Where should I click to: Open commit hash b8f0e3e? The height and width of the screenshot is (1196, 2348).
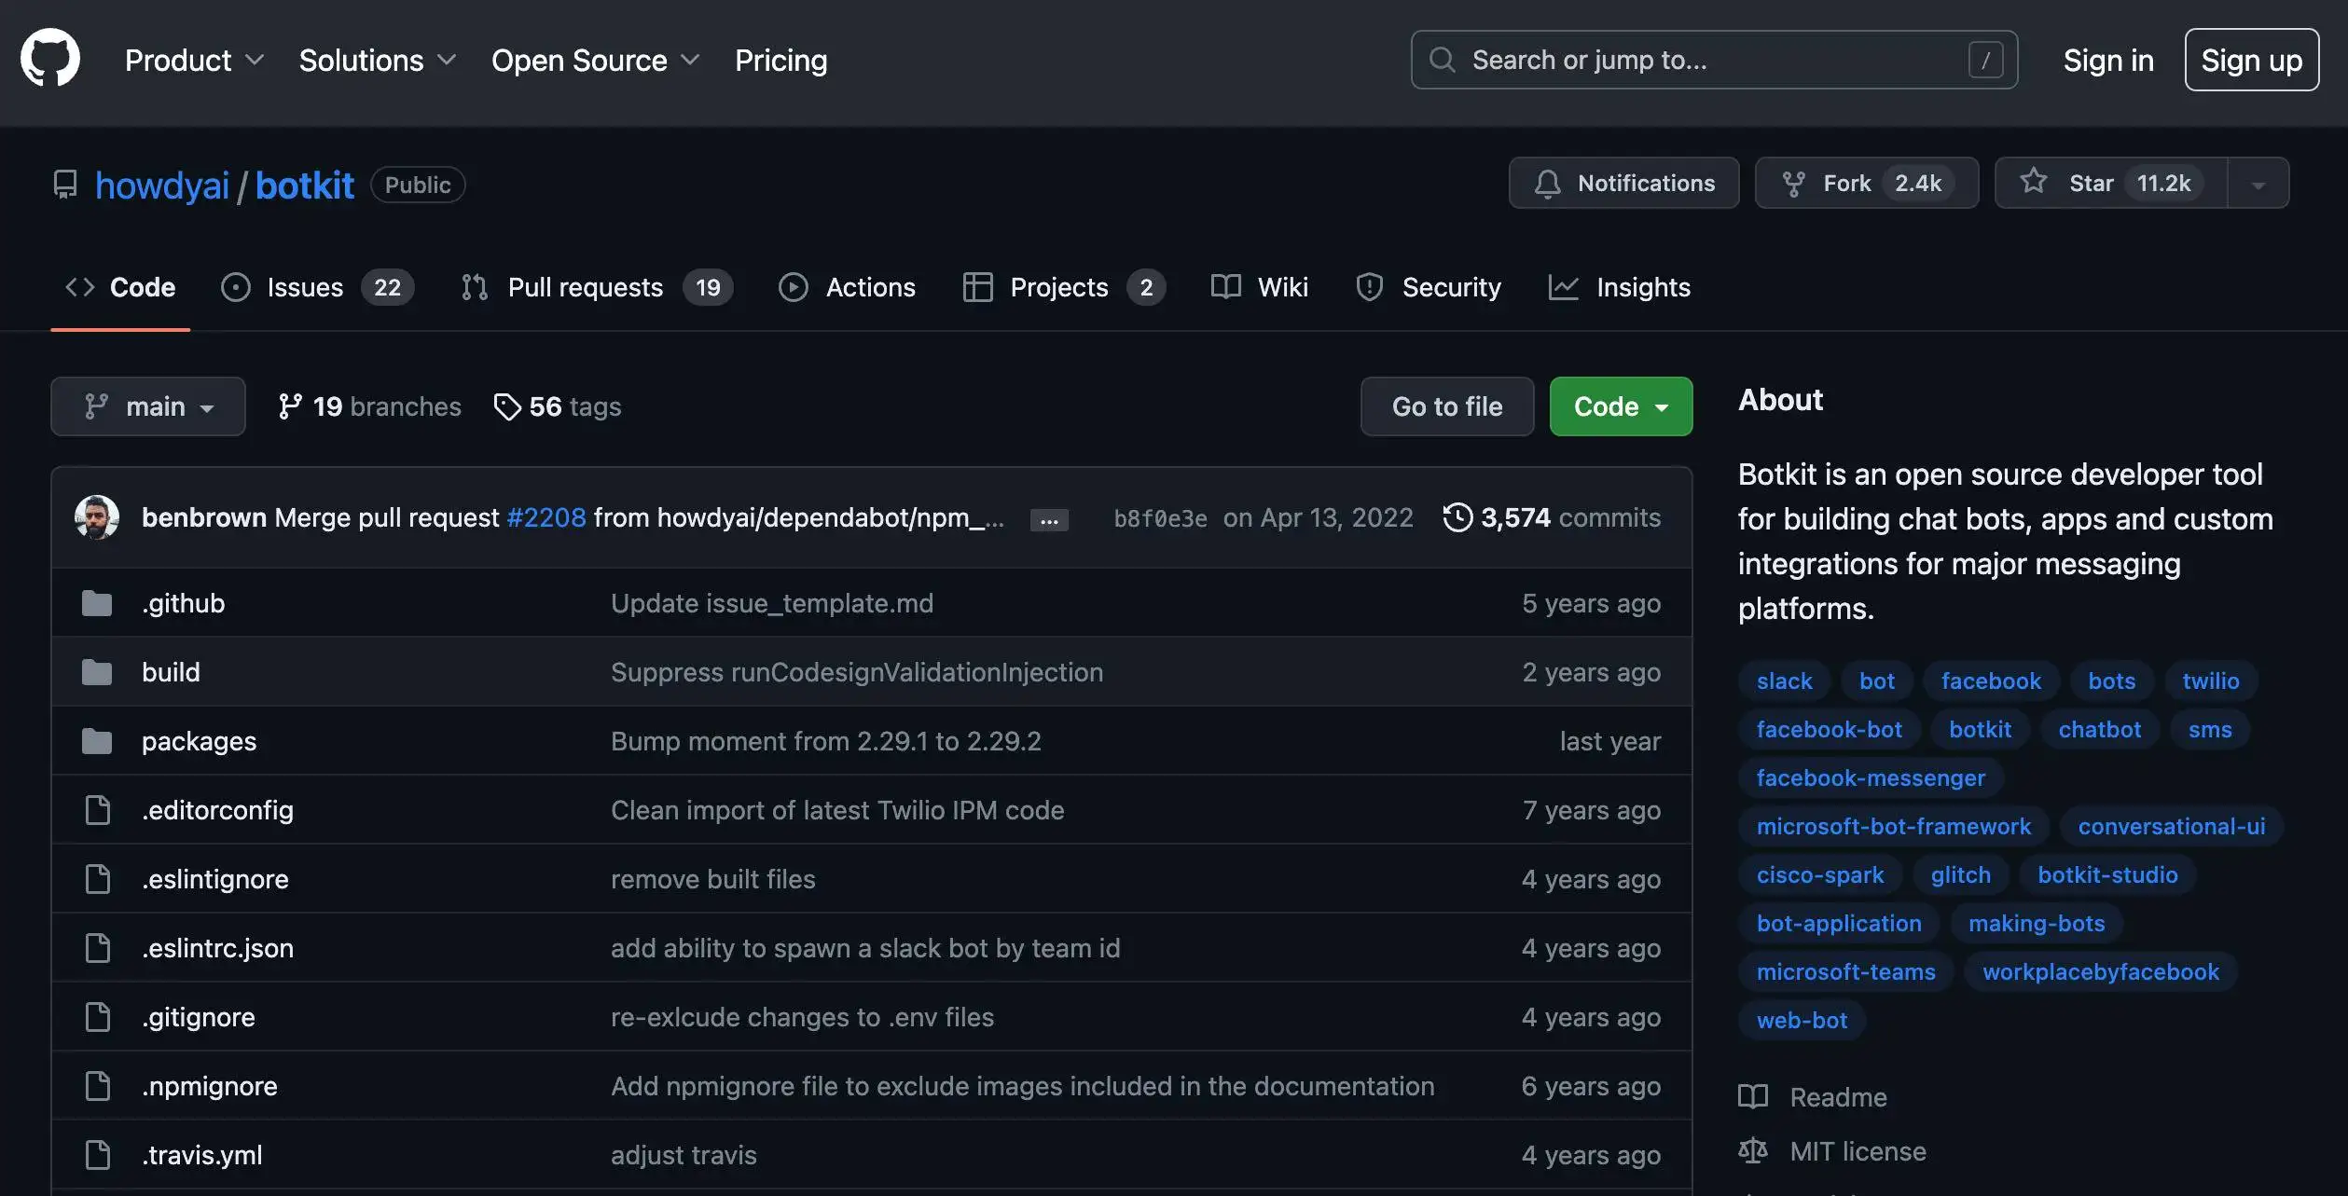pyautogui.click(x=1160, y=518)
